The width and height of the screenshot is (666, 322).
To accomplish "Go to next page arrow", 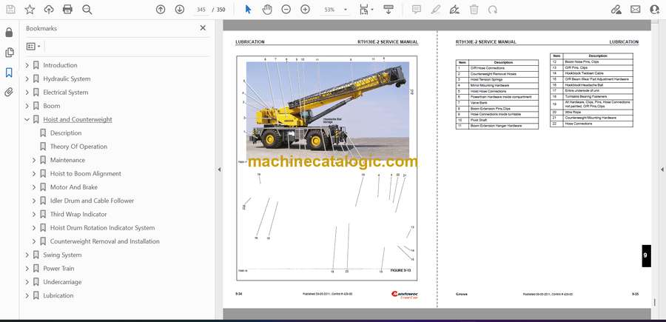I will click(180, 10).
